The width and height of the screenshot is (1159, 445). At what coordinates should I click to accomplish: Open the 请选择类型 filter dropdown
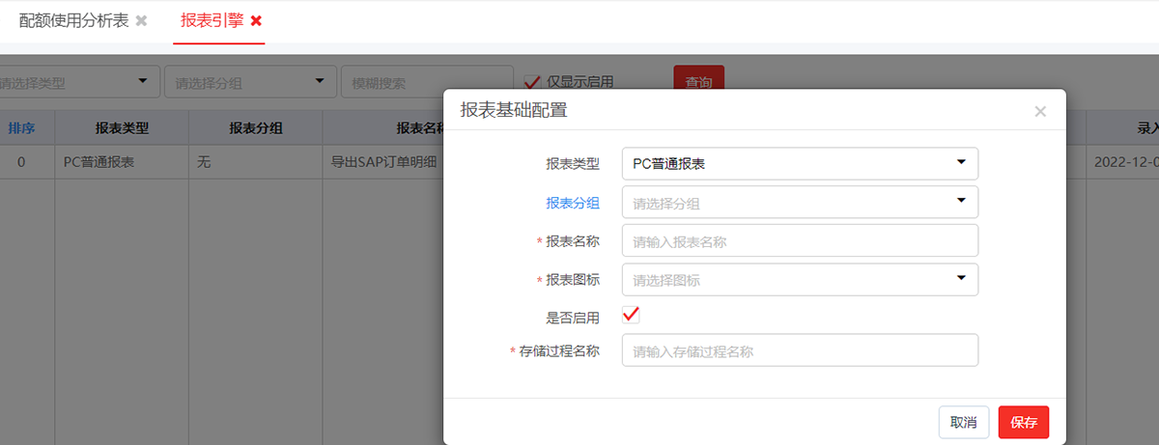pos(77,82)
